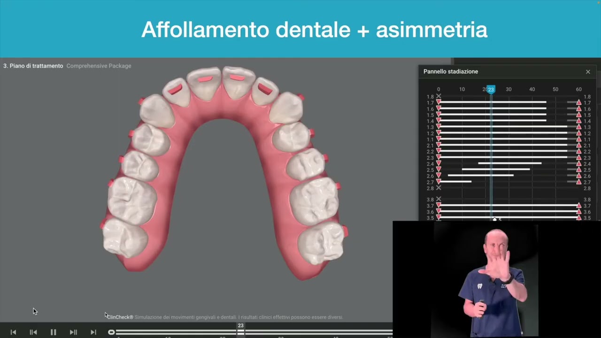This screenshot has height=338, width=601.
Task: Click tooth 2.5 end triangle marker
Action: [578, 169]
